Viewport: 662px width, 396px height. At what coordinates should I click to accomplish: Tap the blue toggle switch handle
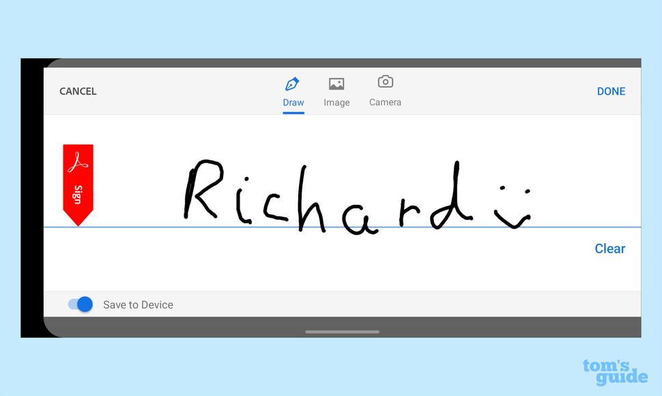(x=85, y=305)
